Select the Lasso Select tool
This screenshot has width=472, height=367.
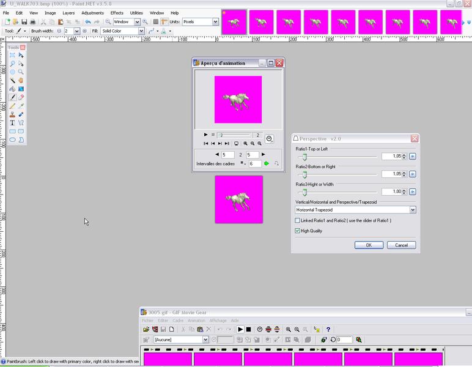[x=12, y=64]
